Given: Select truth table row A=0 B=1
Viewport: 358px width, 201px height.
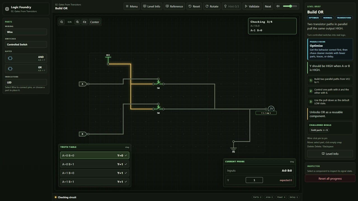Looking at the screenshot, I should [95, 164].
